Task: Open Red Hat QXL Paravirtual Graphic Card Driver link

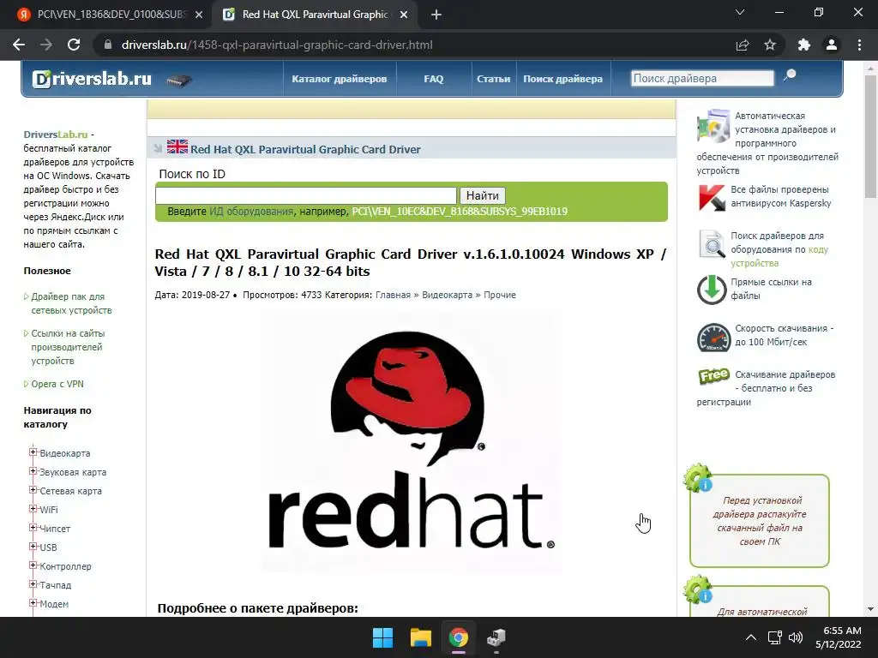Action: coord(305,149)
